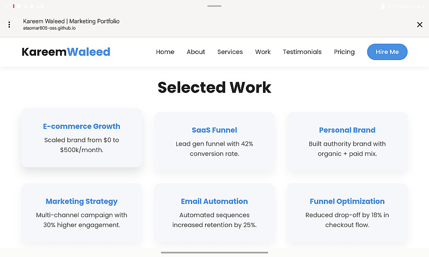
Task: Tap the page title Kareem Waleed | Marketing Portfolio
Action: (71, 21)
